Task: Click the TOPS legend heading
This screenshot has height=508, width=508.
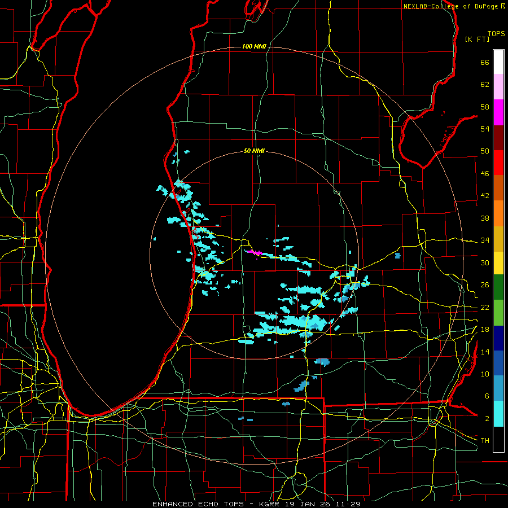Action: point(496,33)
